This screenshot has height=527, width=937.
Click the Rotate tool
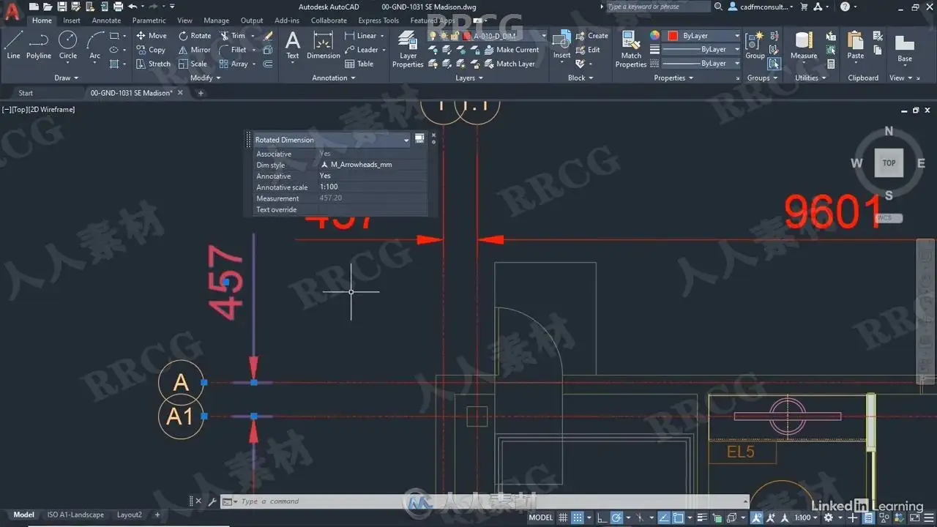click(x=195, y=36)
